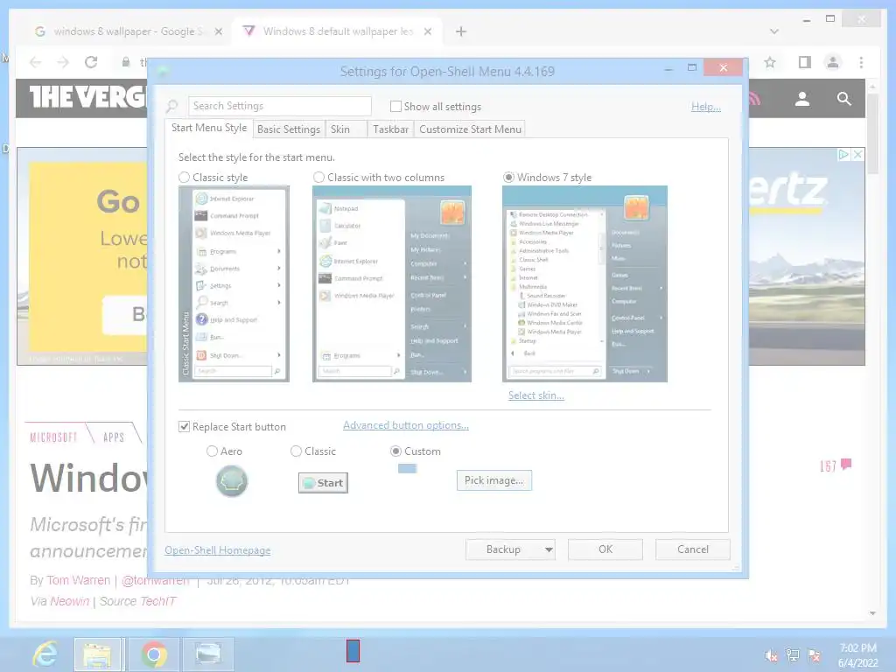896x672 pixels.
Task: Select the Classic style radio button
Action: (x=184, y=177)
